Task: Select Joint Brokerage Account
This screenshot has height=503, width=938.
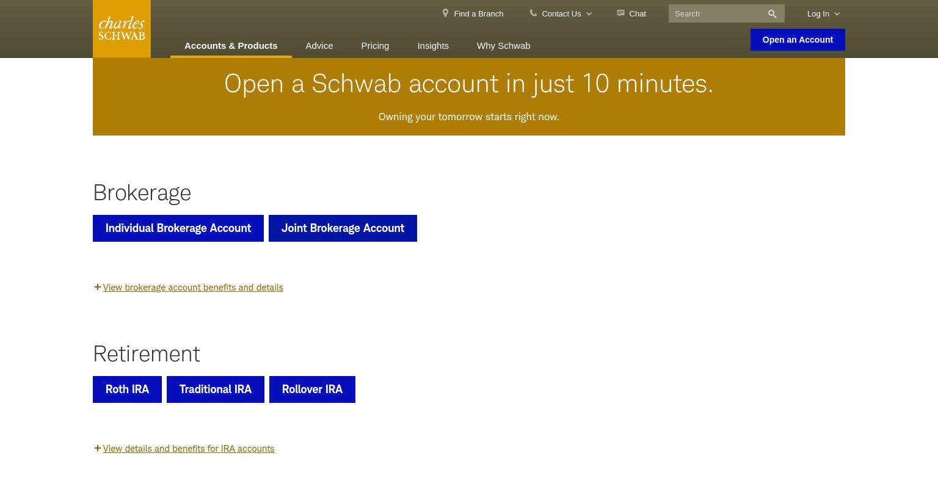Action: pyautogui.click(x=343, y=228)
